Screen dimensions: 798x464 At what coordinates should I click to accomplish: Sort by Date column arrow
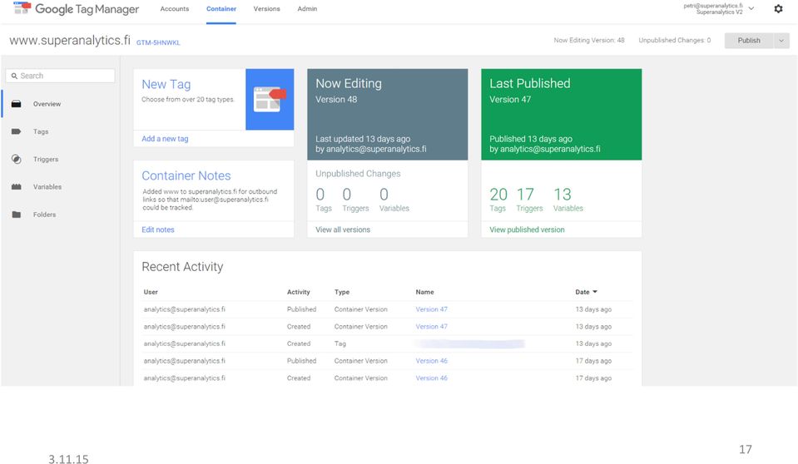(x=595, y=292)
